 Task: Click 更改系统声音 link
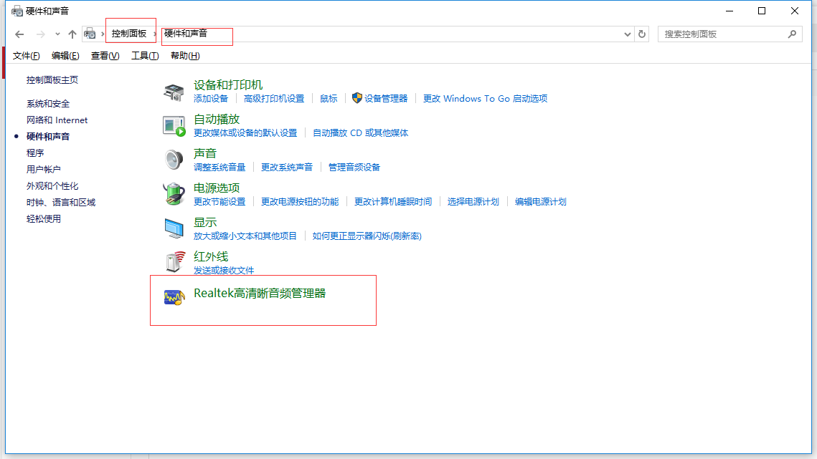[x=287, y=167]
